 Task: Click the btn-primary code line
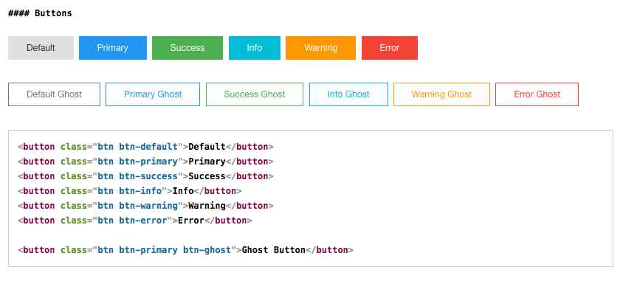point(145,162)
